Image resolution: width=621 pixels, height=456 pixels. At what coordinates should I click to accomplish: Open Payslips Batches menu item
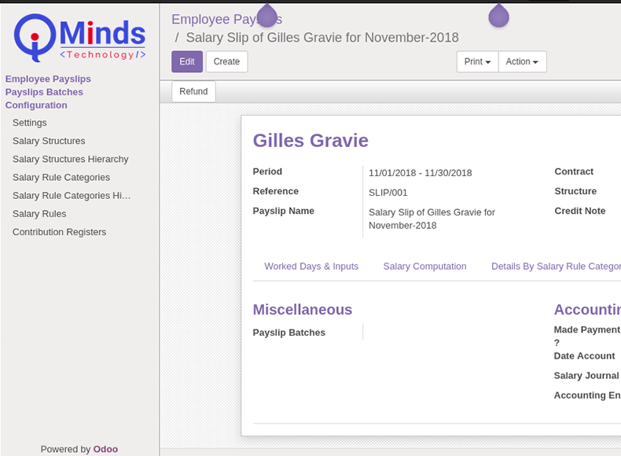pyautogui.click(x=44, y=92)
